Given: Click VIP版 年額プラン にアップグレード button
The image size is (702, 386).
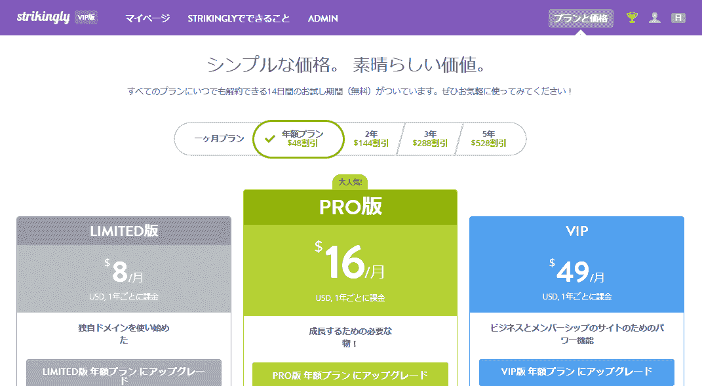Looking at the screenshot, I should click(577, 372).
